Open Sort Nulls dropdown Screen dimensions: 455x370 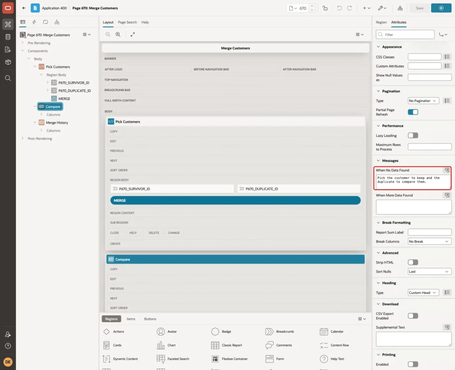pos(430,272)
